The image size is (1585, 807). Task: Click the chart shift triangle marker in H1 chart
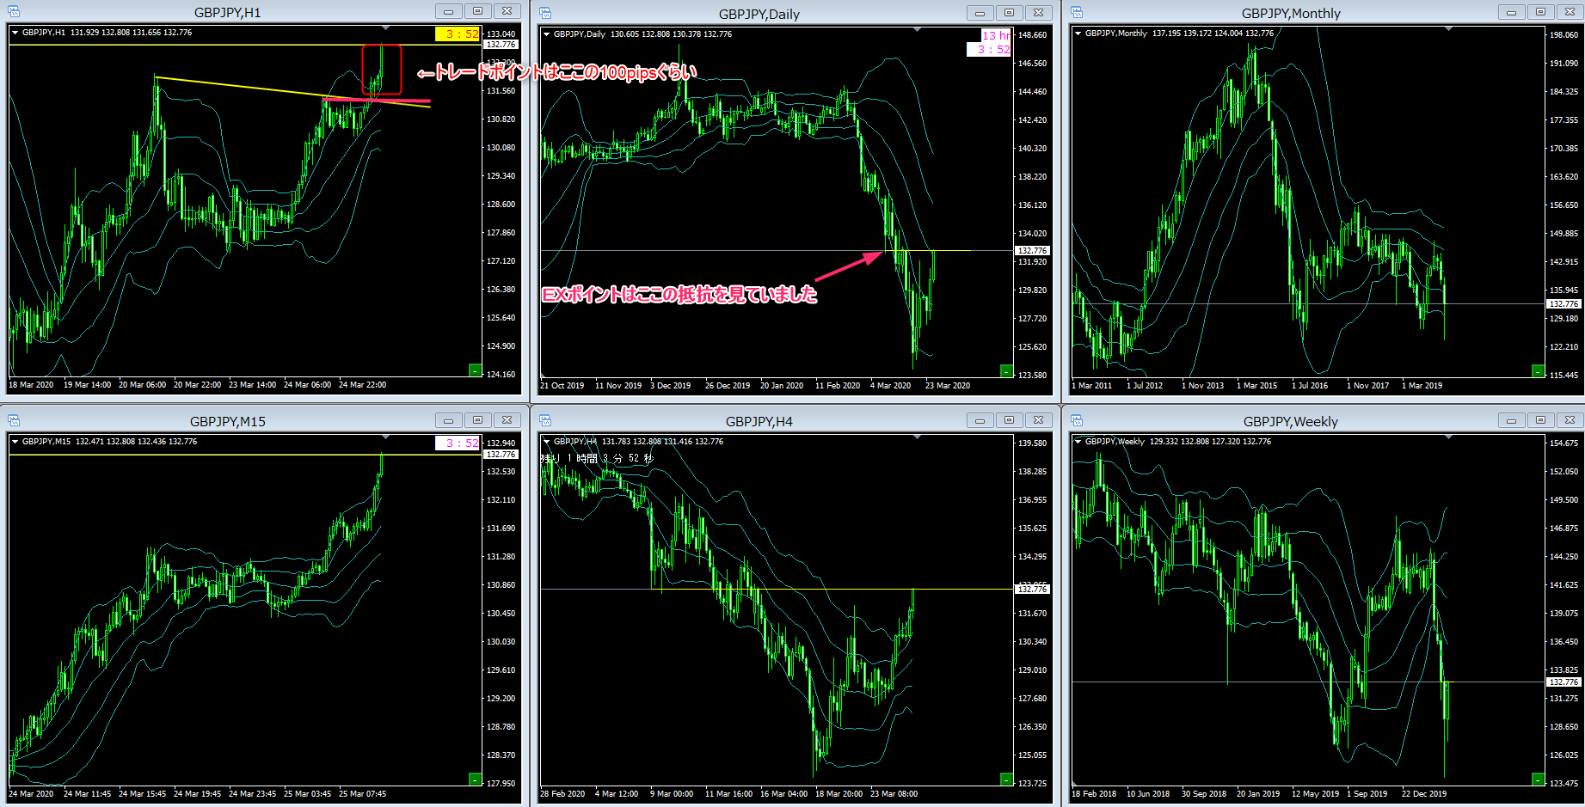pos(385,29)
